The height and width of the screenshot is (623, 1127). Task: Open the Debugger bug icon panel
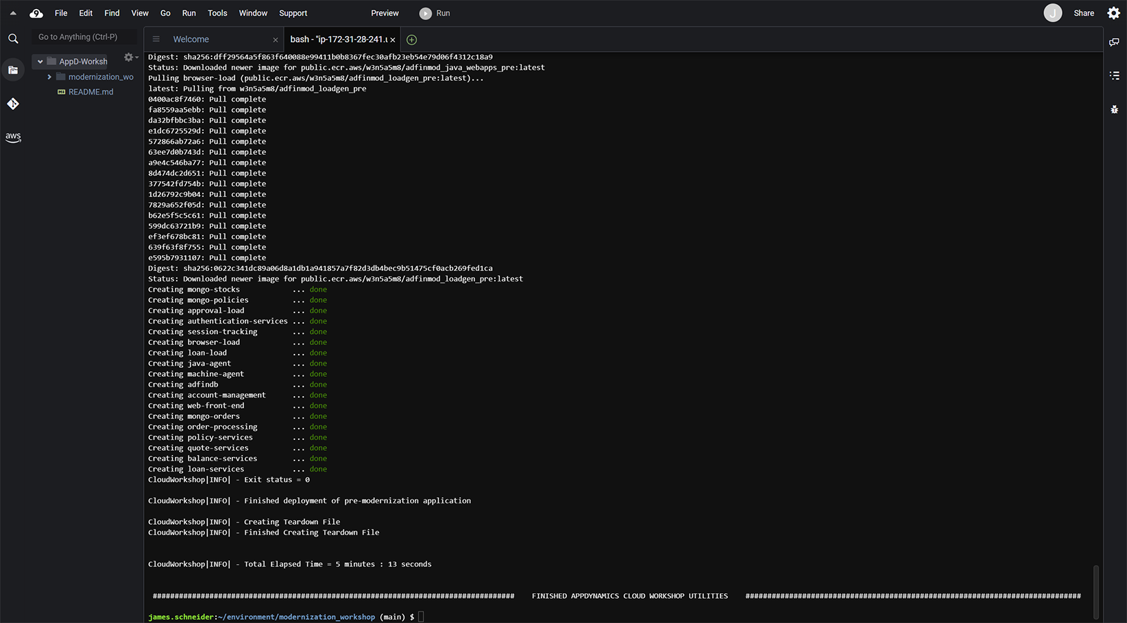[1115, 109]
